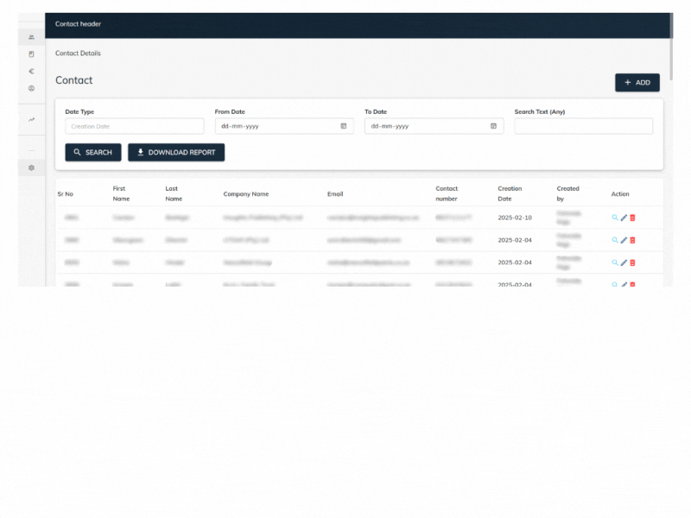Open the contacts people icon in sidebar

tap(31, 37)
